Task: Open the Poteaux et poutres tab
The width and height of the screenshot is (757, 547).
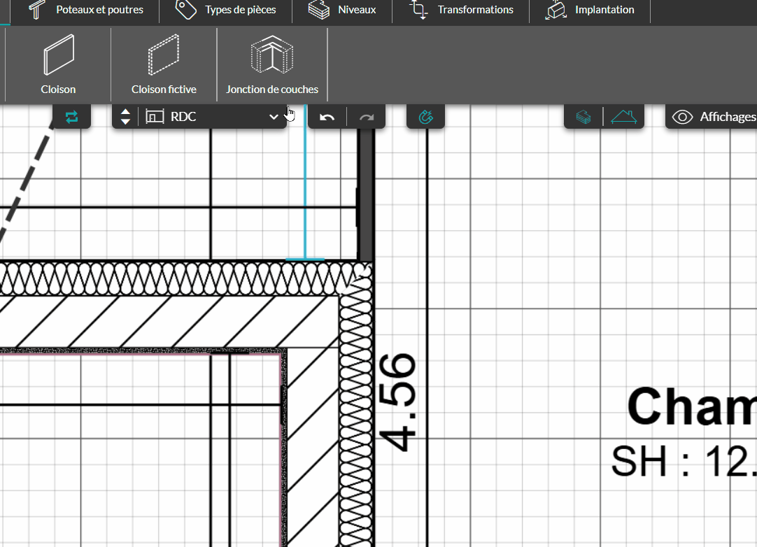Action: pos(86,10)
